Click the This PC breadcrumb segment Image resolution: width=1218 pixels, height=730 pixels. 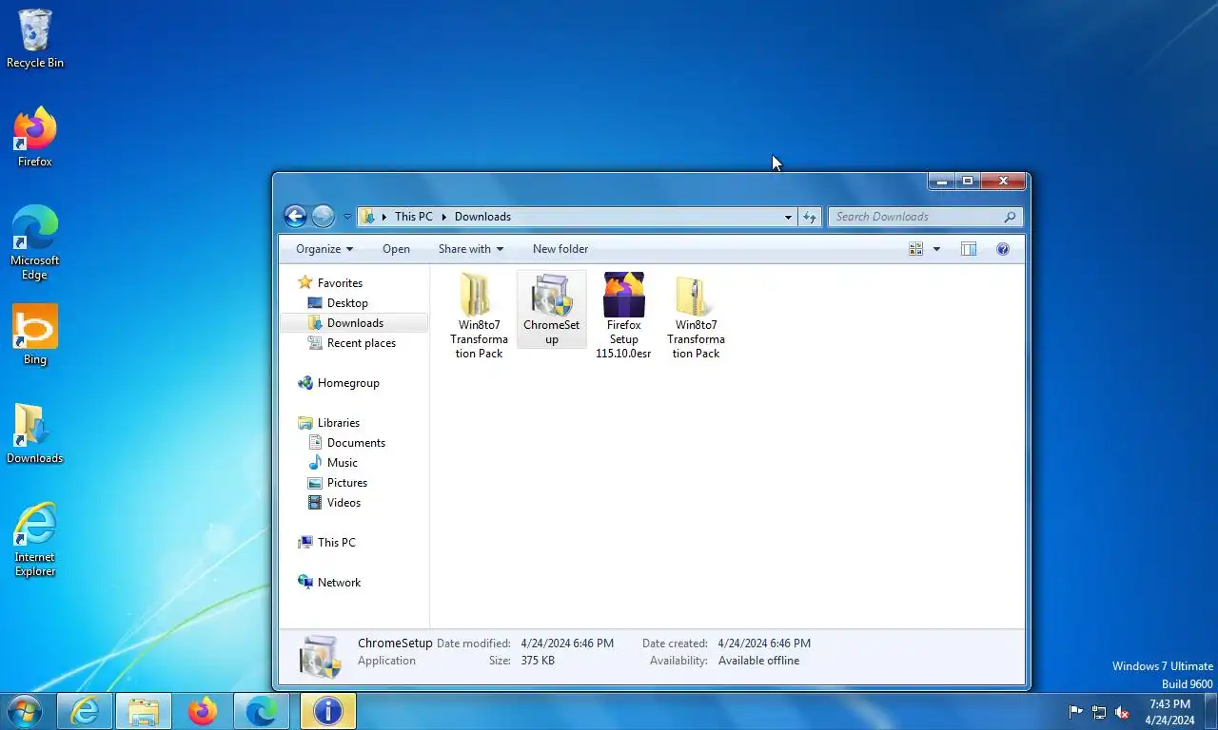[414, 217]
